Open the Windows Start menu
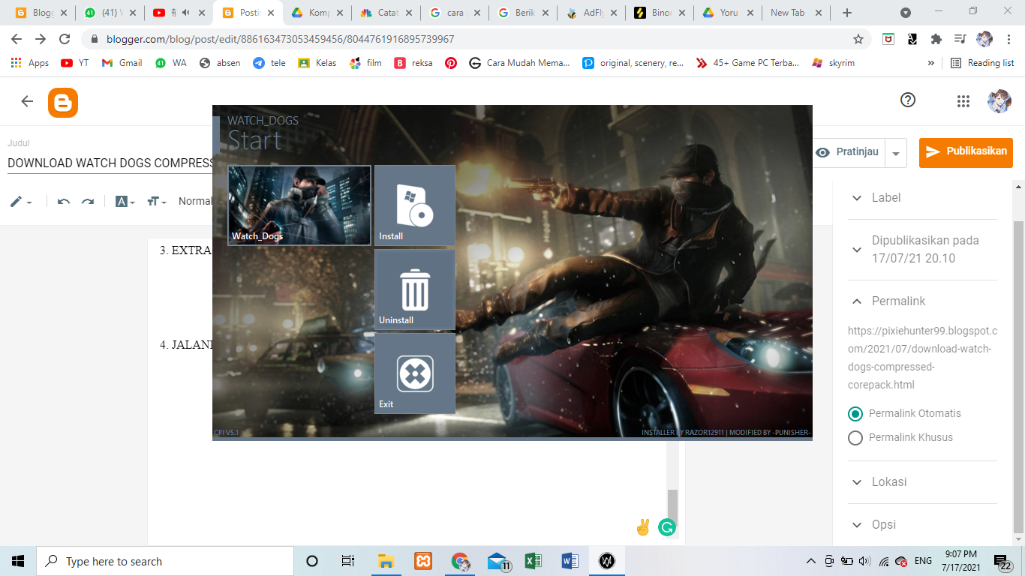The height and width of the screenshot is (576, 1025). tap(18, 561)
